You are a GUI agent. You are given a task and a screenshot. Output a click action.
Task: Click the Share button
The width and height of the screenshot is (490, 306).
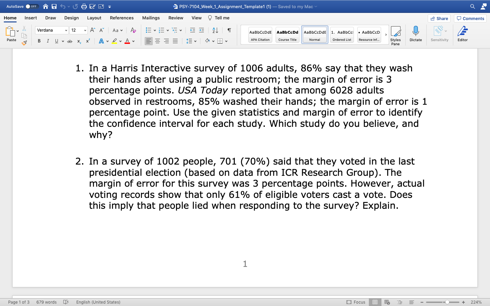439,18
